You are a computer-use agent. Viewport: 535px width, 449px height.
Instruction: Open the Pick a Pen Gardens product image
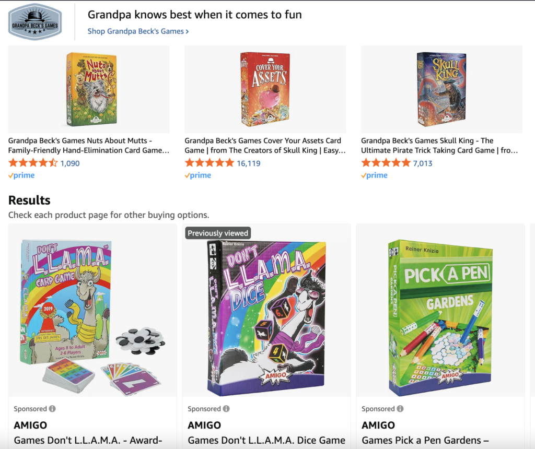[x=440, y=318]
